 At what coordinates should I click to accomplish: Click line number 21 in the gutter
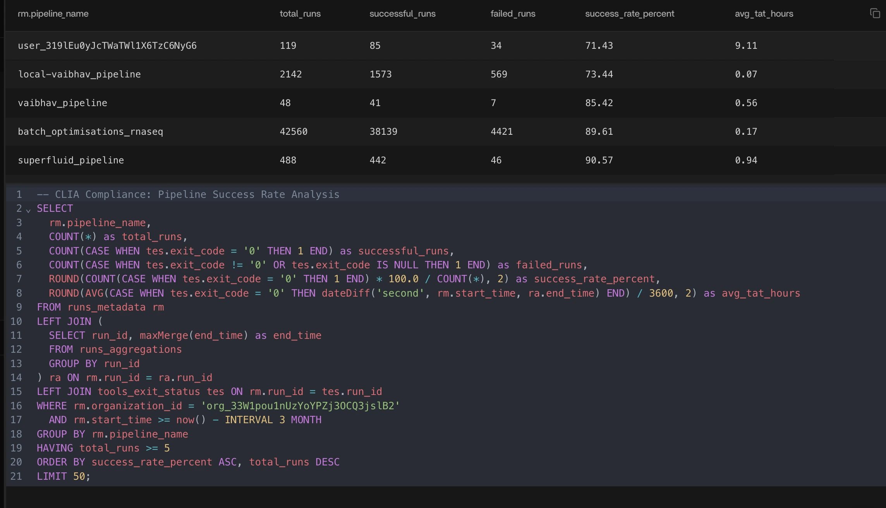(16, 476)
